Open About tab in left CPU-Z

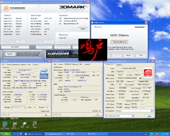[x=35, y=65]
